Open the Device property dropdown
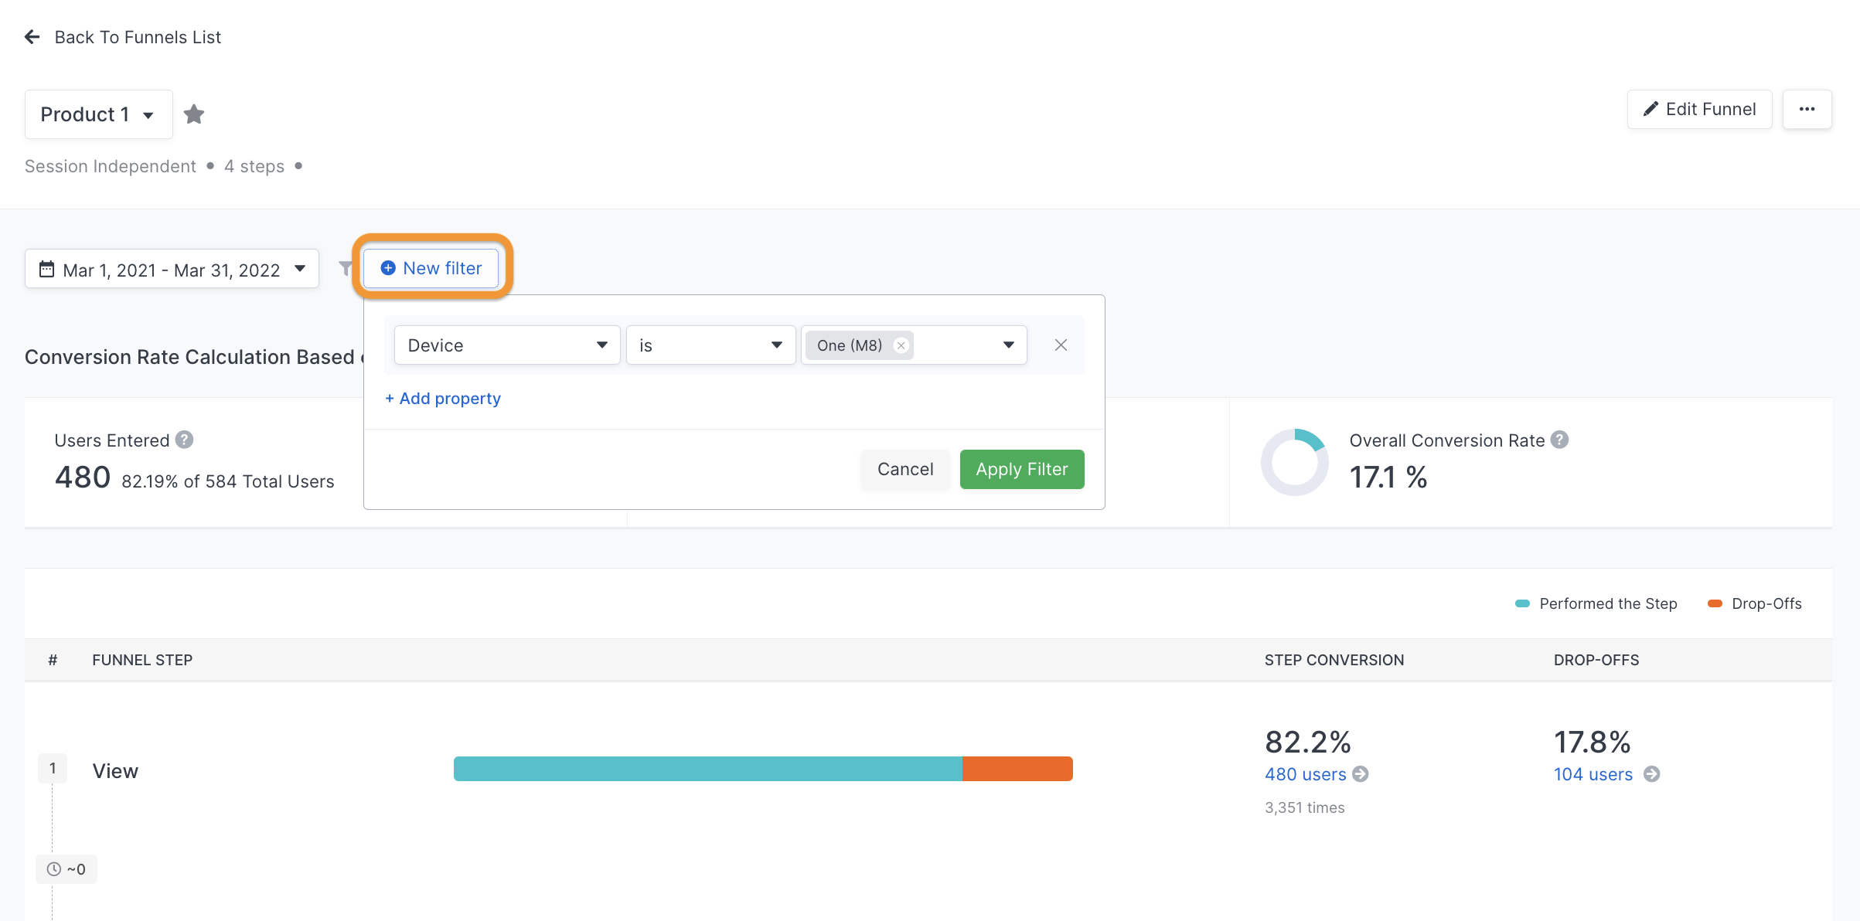 [507, 345]
